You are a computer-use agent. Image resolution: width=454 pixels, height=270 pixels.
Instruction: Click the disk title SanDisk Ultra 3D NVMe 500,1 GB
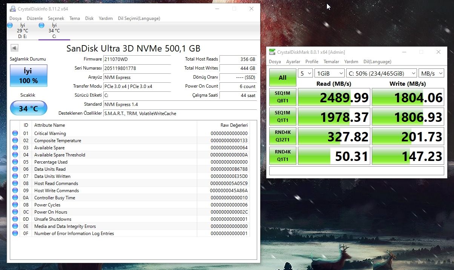click(x=133, y=48)
